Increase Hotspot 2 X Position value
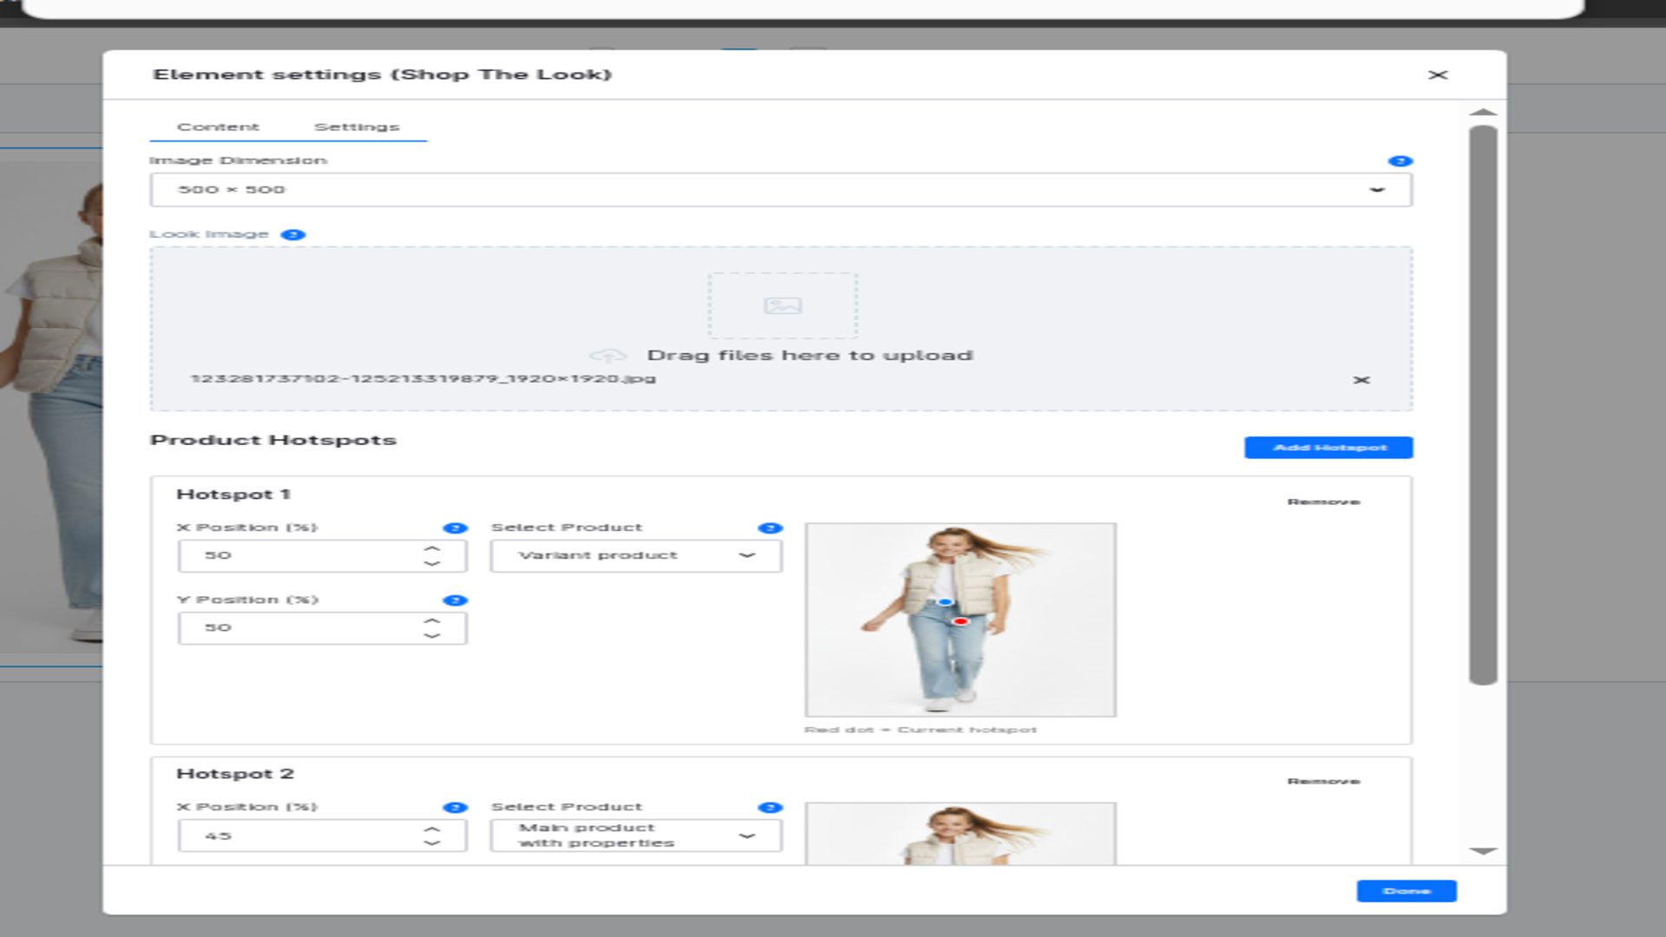Viewport: 1666px width, 937px height. [432, 829]
